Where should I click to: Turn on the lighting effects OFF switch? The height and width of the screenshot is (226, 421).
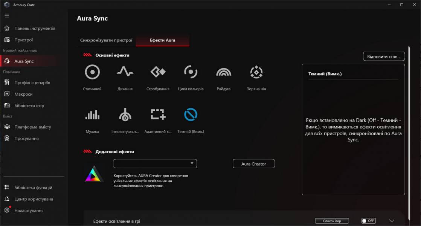pyautogui.click(x=368, y=221)
